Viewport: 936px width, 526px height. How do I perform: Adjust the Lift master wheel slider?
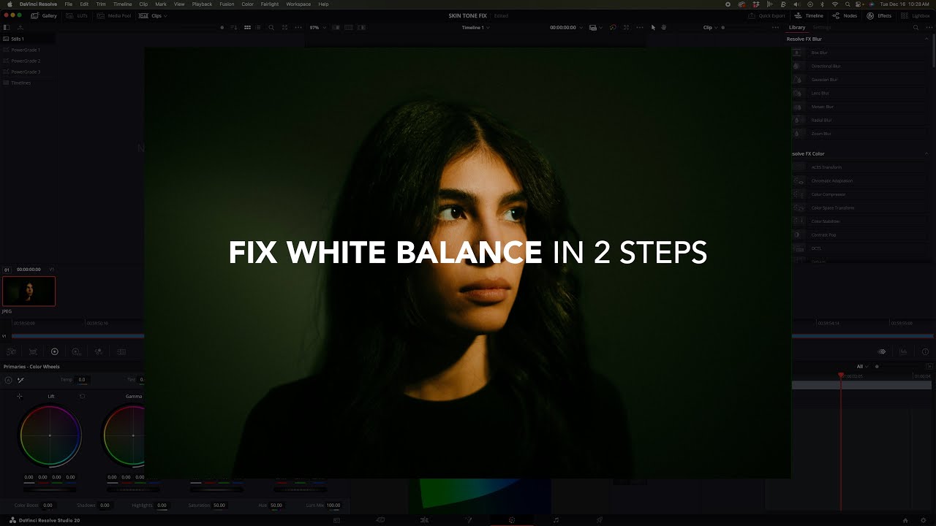50,489
